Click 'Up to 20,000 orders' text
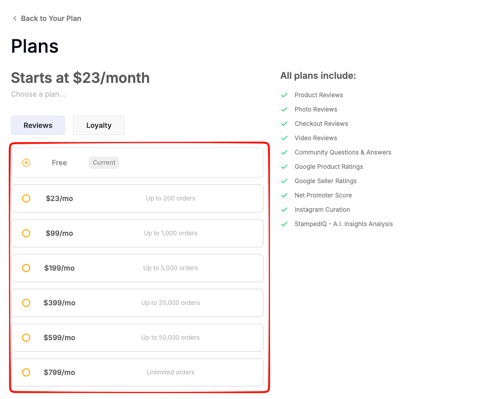Screen dimensions: 477x399 tap(171, 303)
